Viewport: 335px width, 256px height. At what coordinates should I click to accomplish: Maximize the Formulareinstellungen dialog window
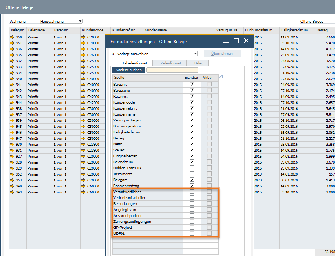click(236, 41)
